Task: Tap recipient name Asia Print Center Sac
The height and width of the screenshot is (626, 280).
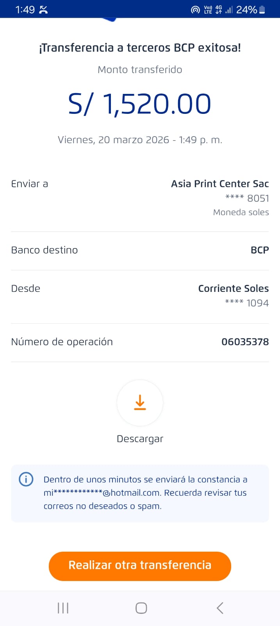Action: (x=220, y=184)
